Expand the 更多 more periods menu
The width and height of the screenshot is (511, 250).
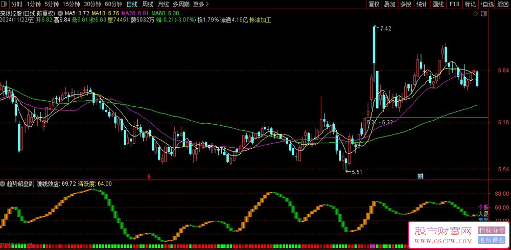click(200, 4)
